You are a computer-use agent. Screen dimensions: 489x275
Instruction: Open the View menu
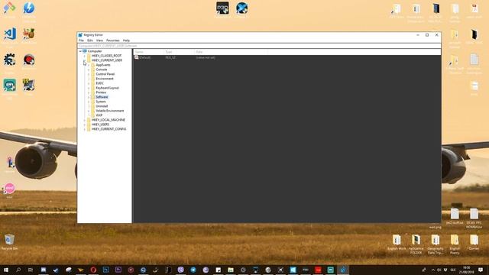click(99, 40)
